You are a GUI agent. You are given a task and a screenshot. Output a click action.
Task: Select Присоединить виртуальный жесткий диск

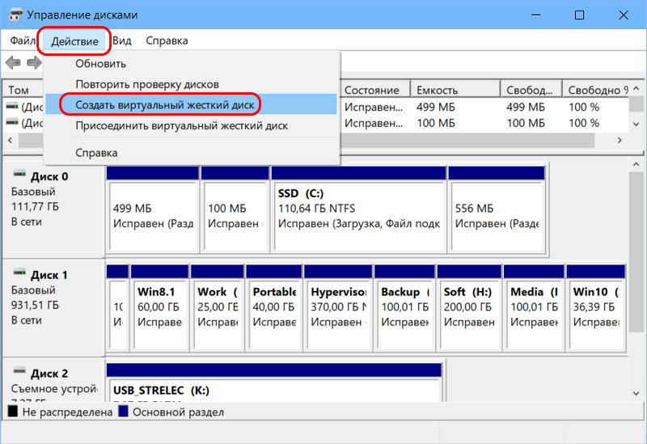pyautogui.click(x=192, y=125)
